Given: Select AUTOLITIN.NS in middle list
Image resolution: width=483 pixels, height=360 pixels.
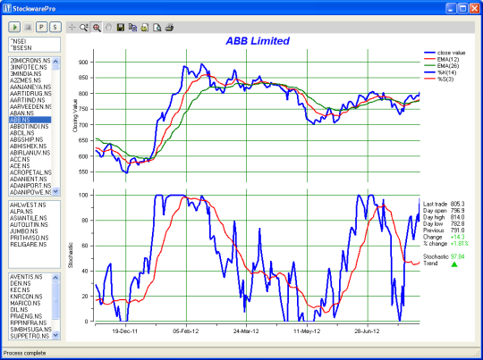Looking at the screenshot, I should (x=29, y=225).
